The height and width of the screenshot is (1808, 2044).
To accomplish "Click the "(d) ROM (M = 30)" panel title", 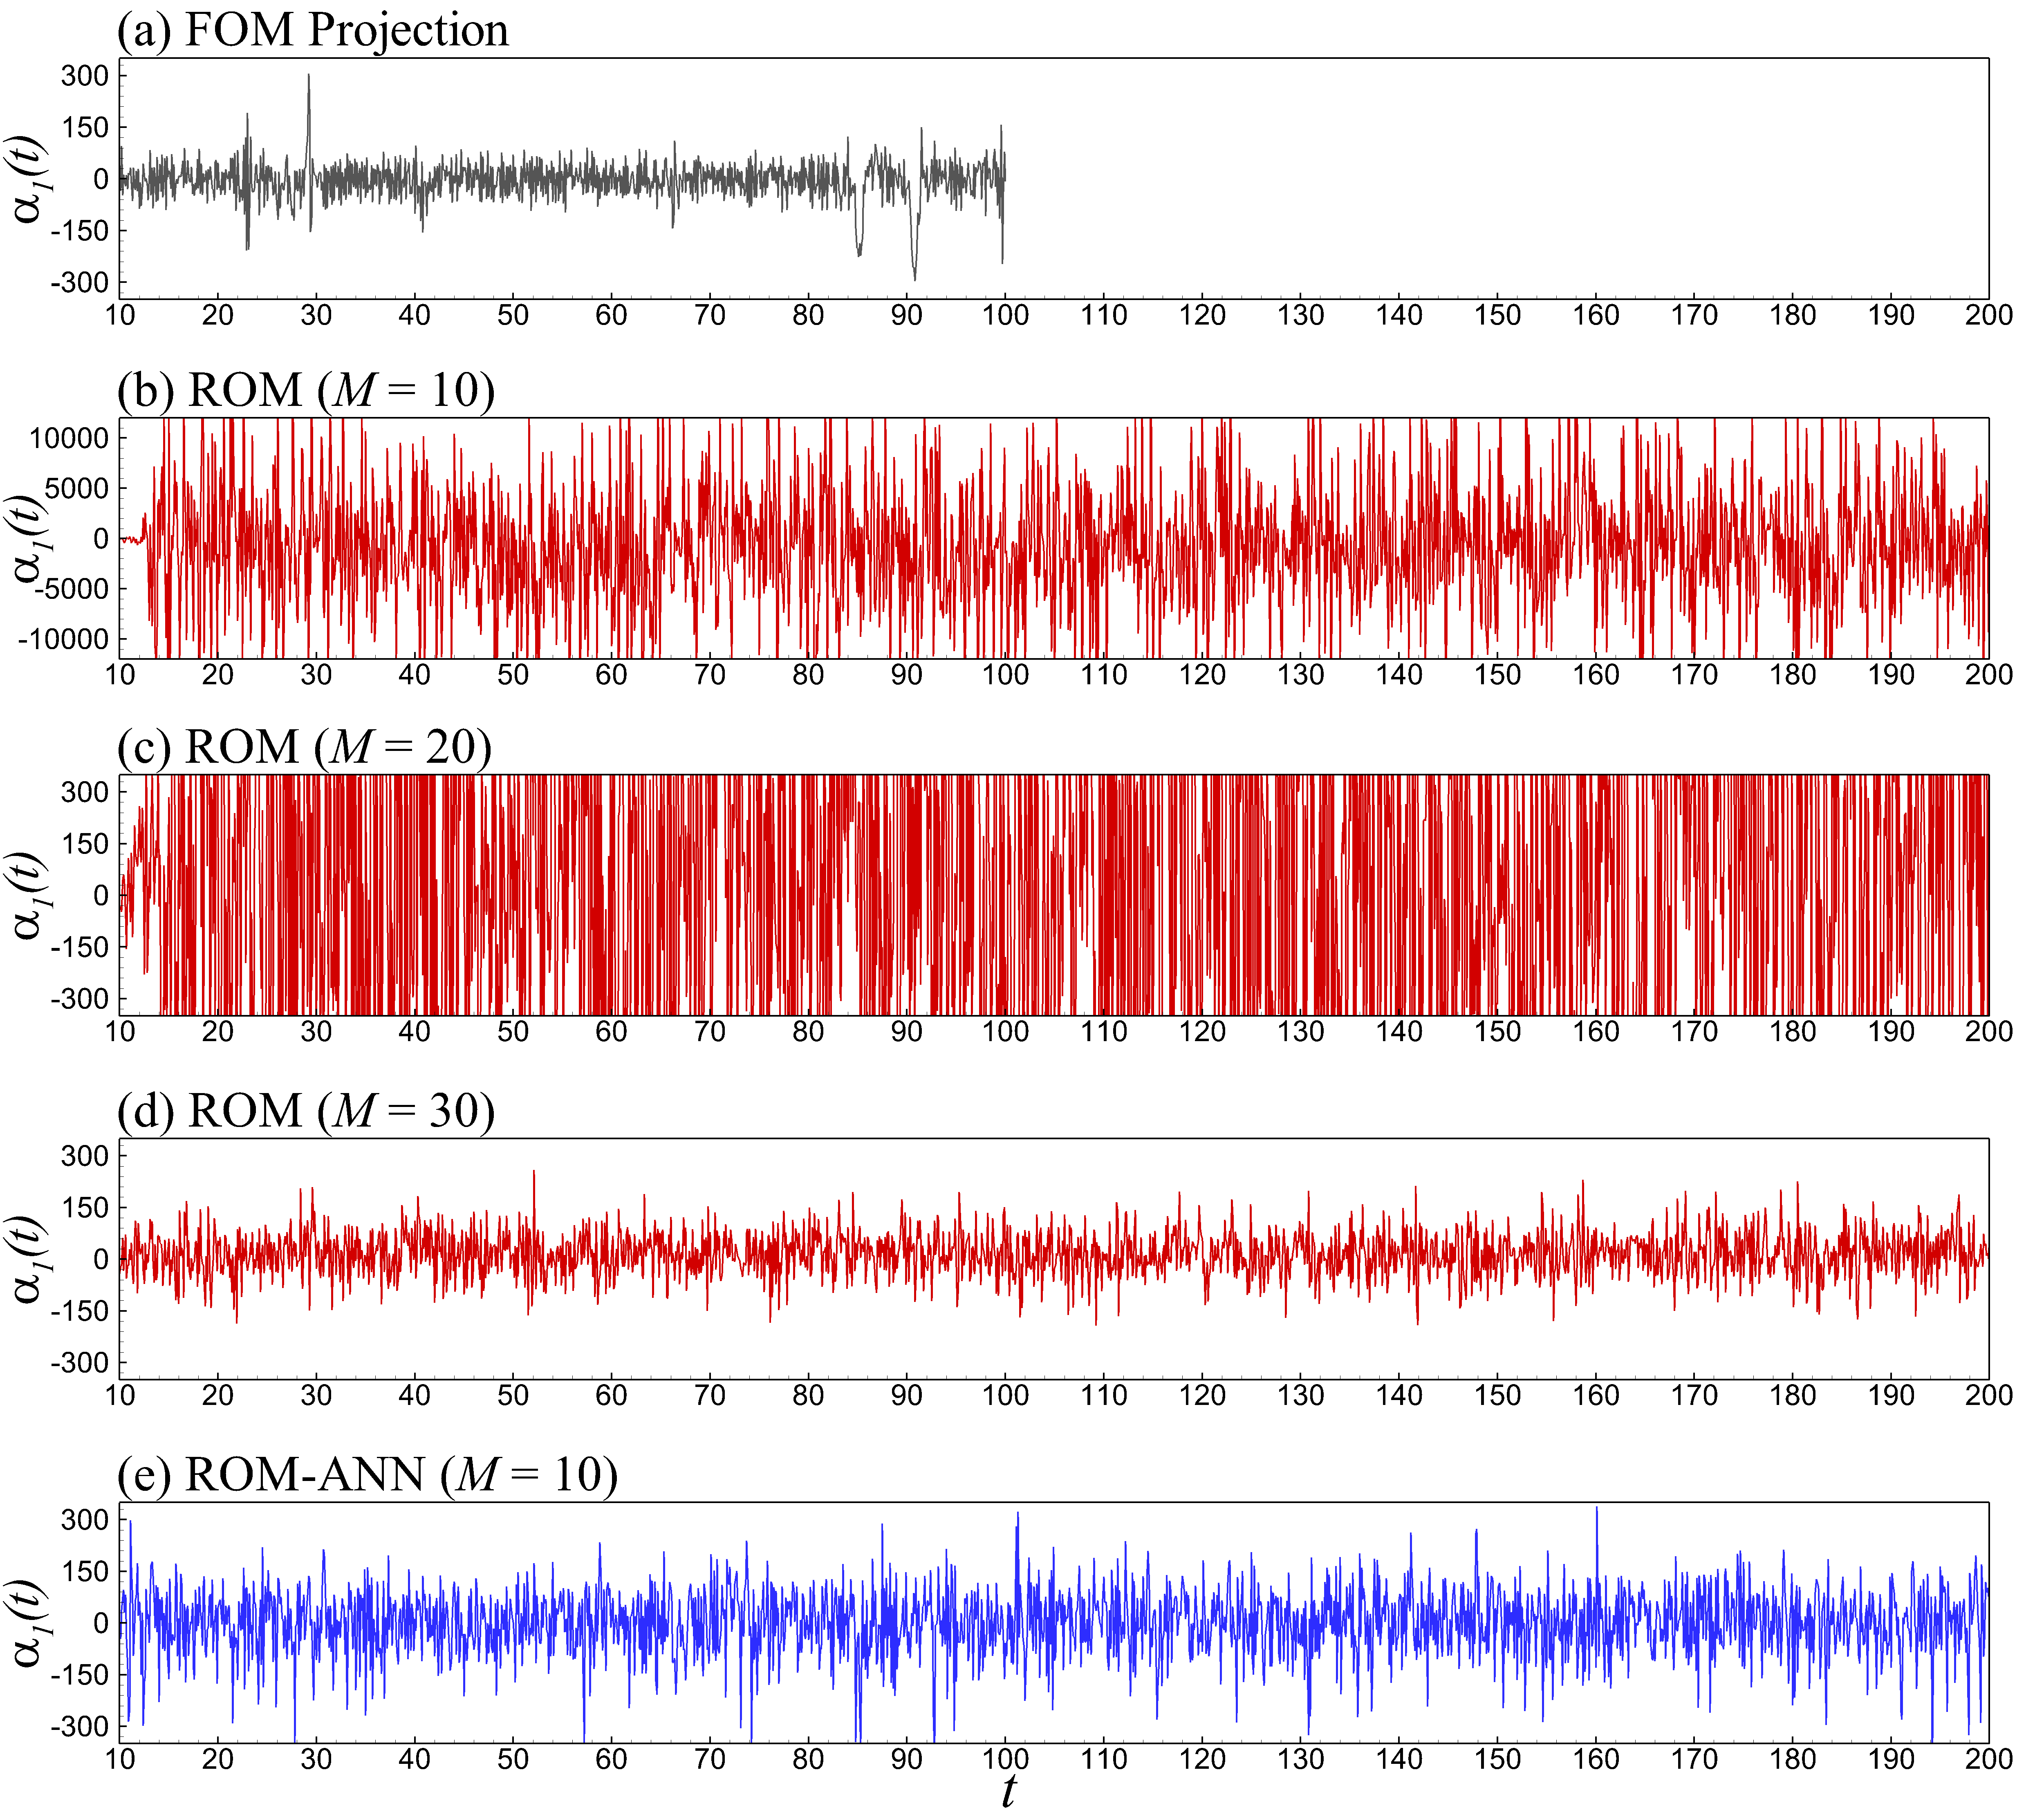I will coord(306,1111).
